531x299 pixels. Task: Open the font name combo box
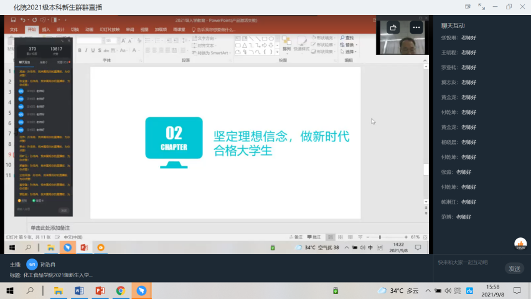point(90,40)
